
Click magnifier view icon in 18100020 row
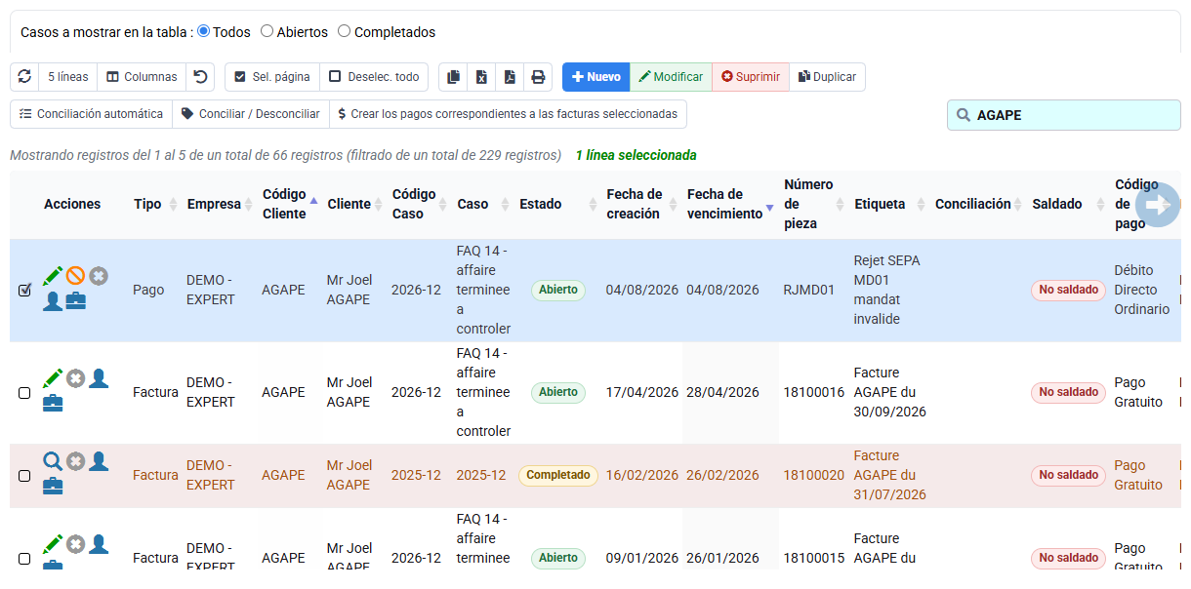[x=53, y=461]
